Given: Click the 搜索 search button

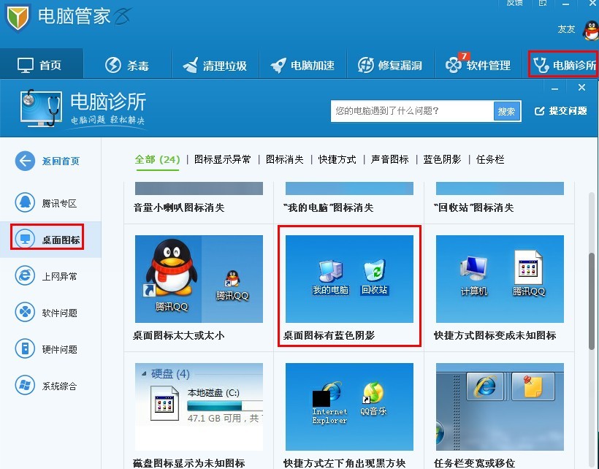Looking at the screenshot, I should pyautogui.click(x=507, y=112).
